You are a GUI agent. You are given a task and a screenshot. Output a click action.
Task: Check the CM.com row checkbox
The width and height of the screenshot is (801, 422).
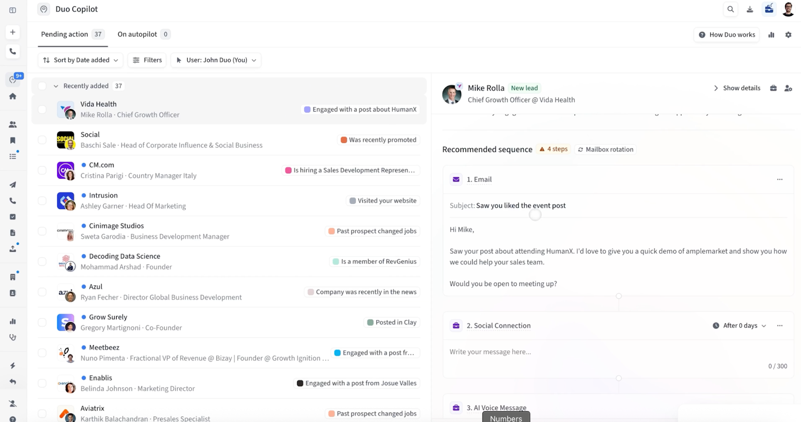pyautogui.click(x=42, y=170)
